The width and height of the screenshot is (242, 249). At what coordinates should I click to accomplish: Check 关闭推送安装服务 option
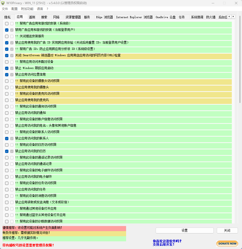coord(7,36)
